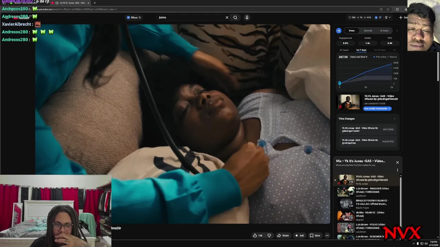Save the video to a playlist
The width and height of the screenshot is (440, 247).
tap(315, 235)
